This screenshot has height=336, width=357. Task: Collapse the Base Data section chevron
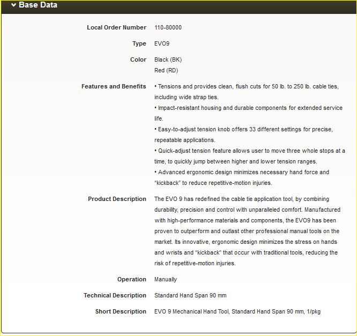13,5
